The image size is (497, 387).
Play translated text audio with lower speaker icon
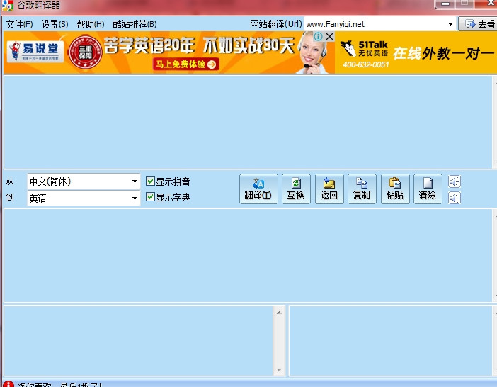[455, 198]
